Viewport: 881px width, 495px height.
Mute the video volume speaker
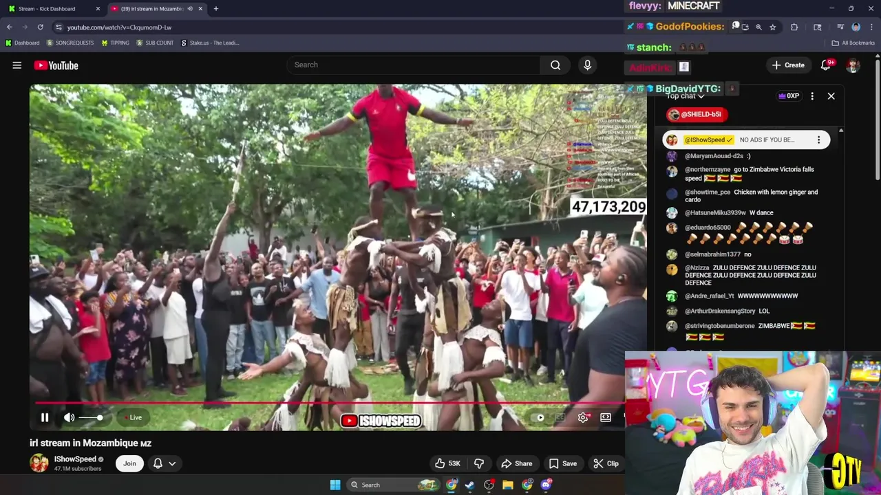(69, 417)
